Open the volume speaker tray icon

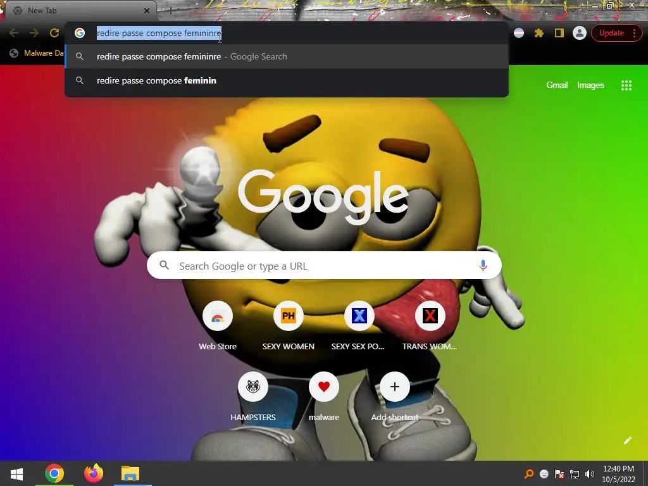point(590,475)
